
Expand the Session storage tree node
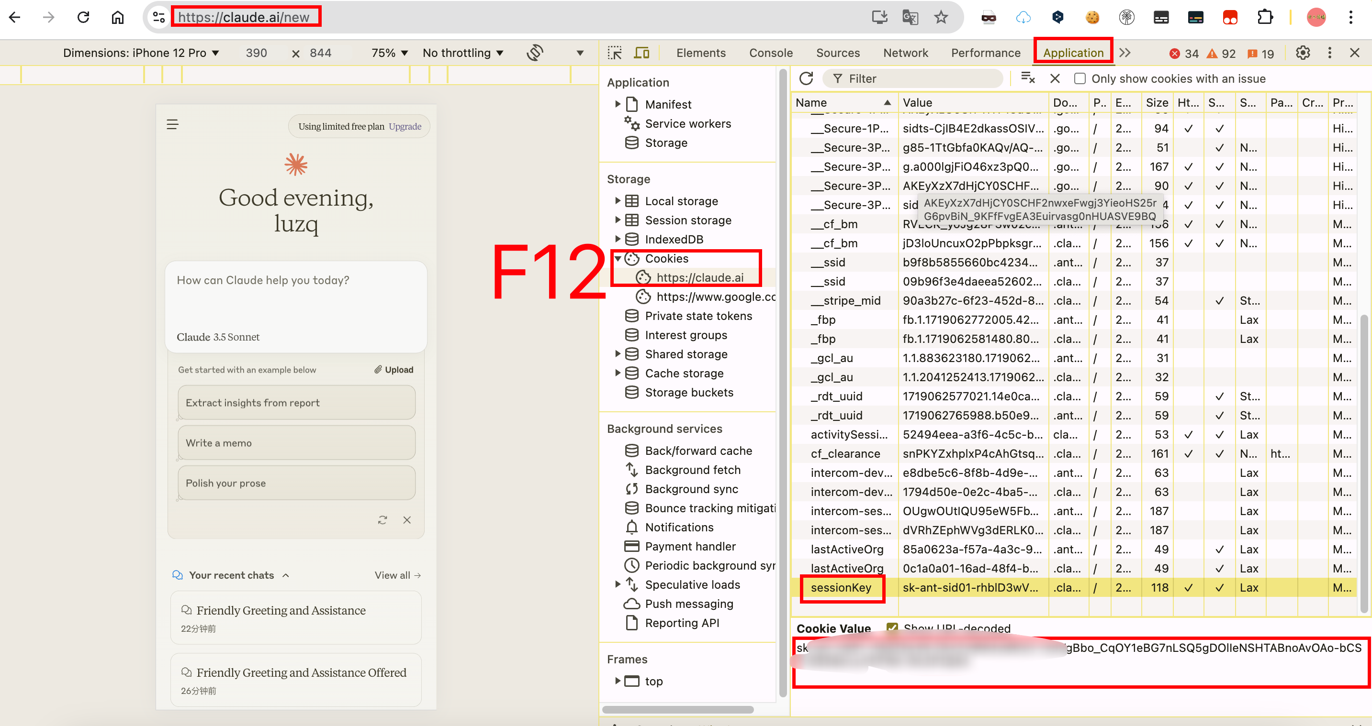click(617, 220)
